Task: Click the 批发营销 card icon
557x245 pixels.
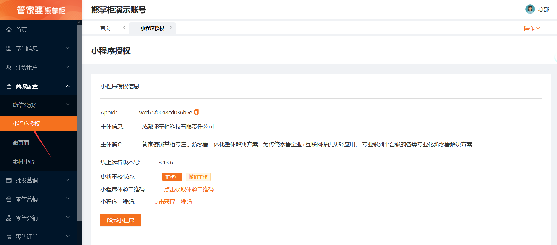Action: (x=9, y=180)
